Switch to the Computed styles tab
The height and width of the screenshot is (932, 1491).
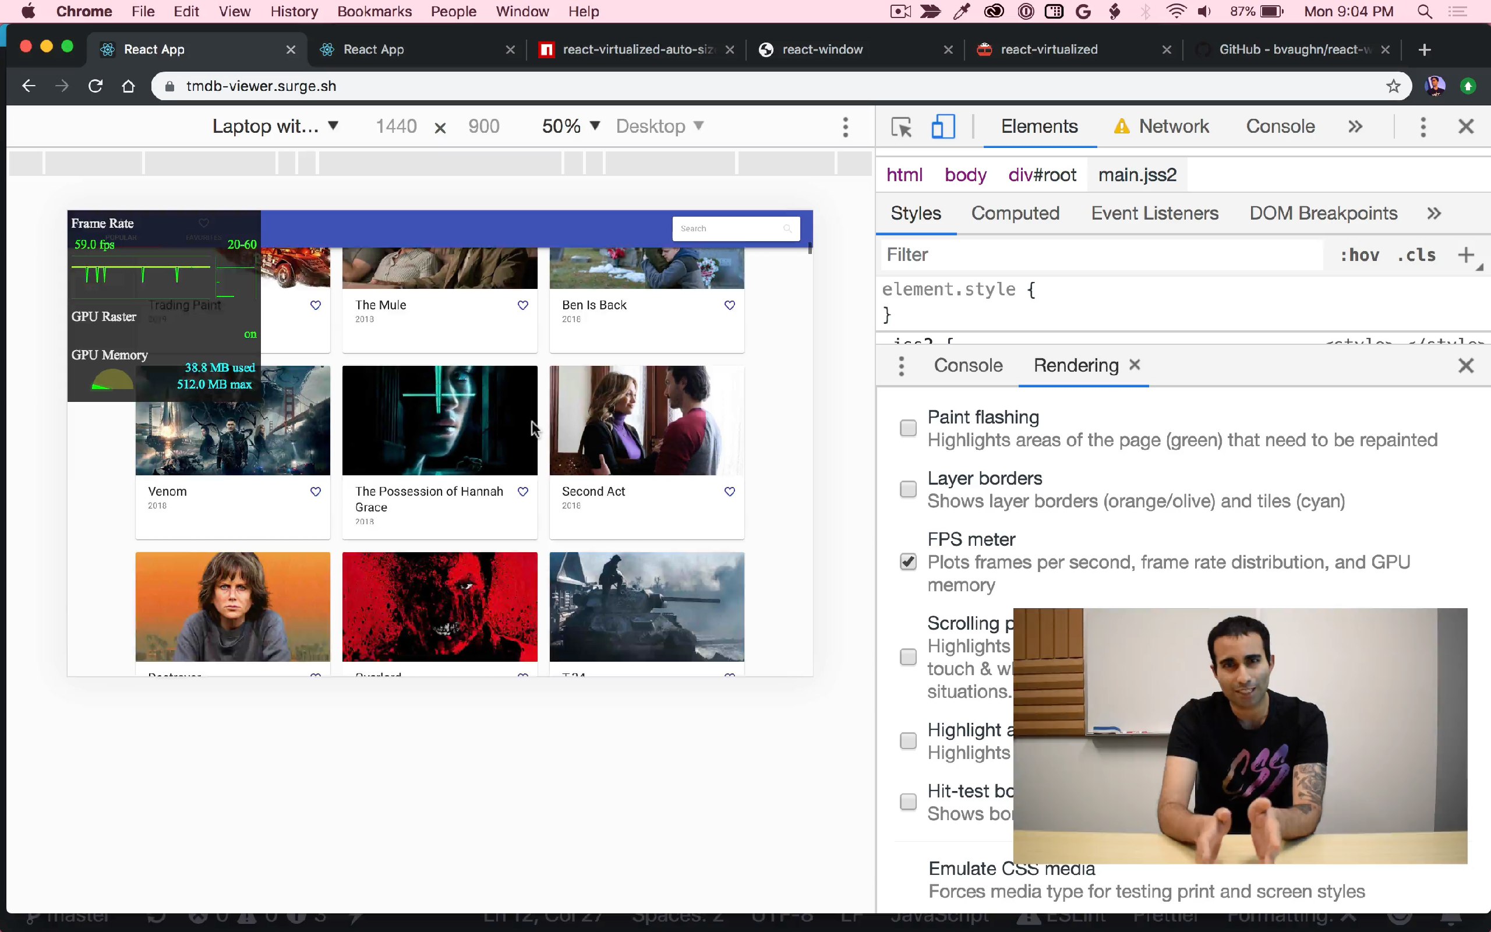tap(1015, 213)
